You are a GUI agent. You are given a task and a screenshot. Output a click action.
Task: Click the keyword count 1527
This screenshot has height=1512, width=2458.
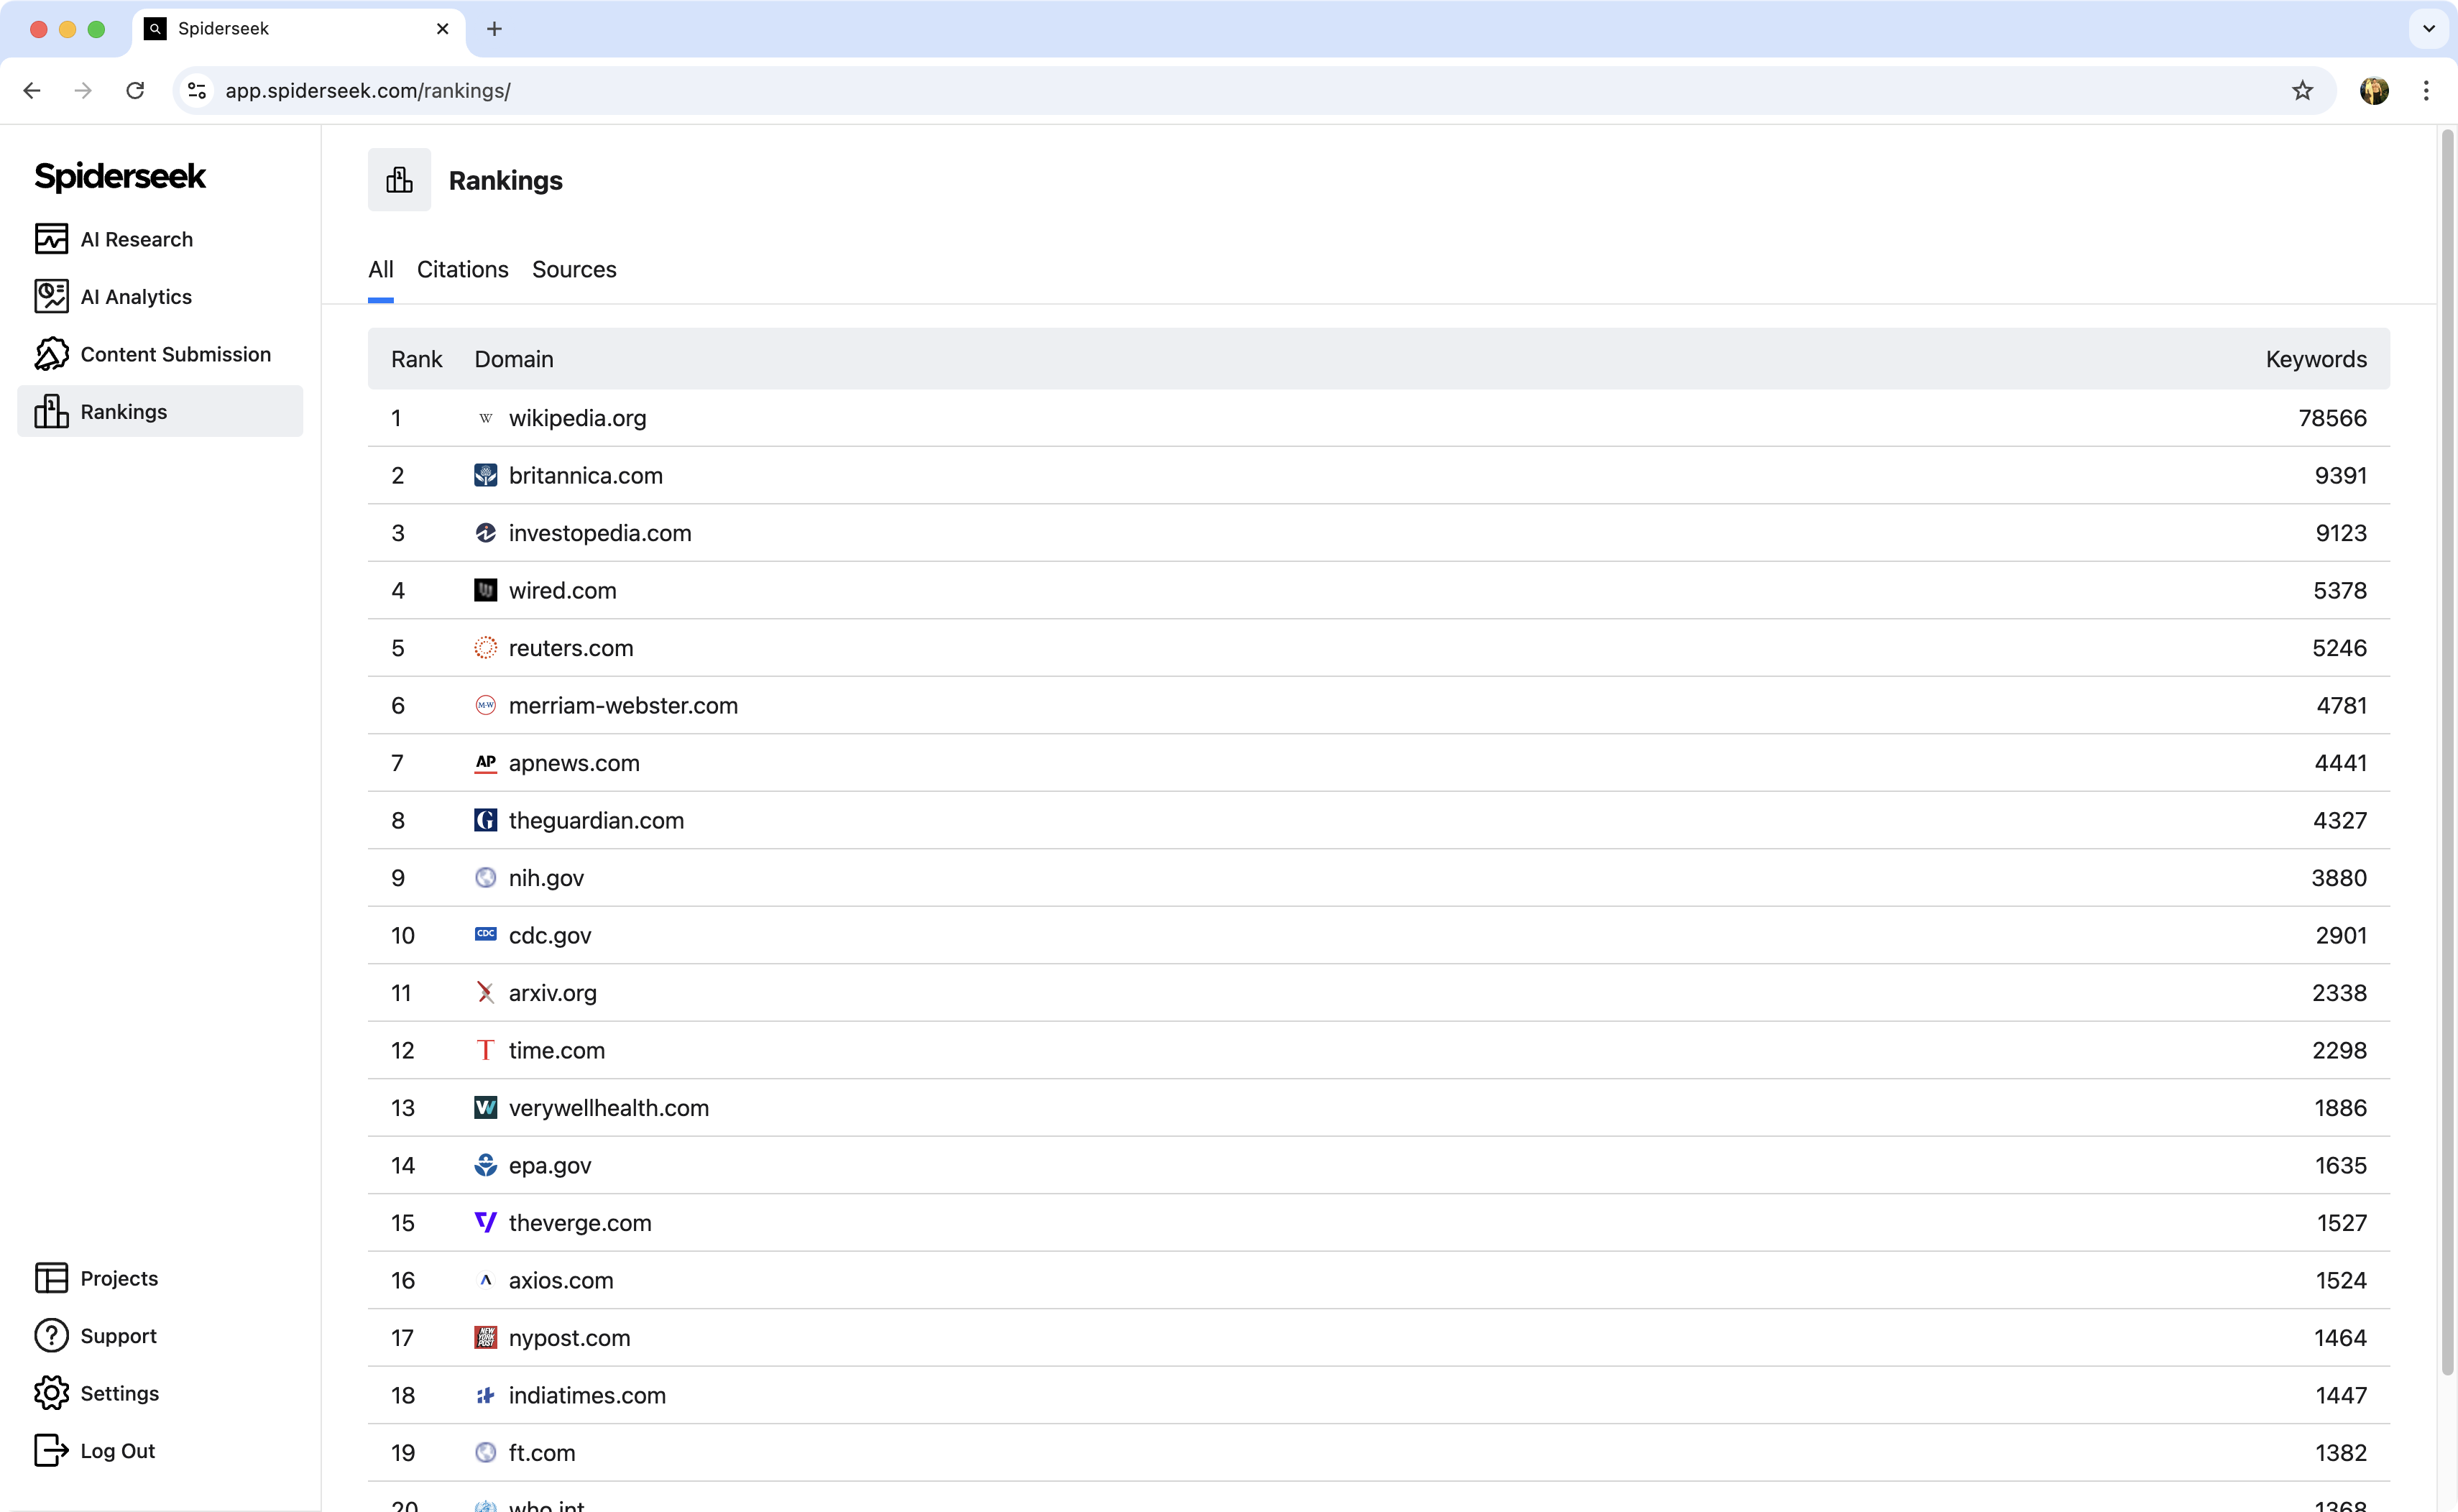click(2342, 1223)
